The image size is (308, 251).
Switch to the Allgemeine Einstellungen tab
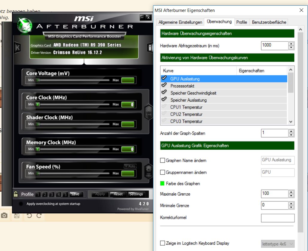pos(180,22)
